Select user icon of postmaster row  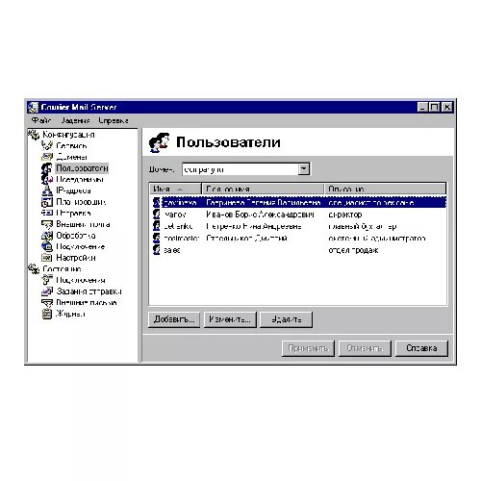coord(157,238)
